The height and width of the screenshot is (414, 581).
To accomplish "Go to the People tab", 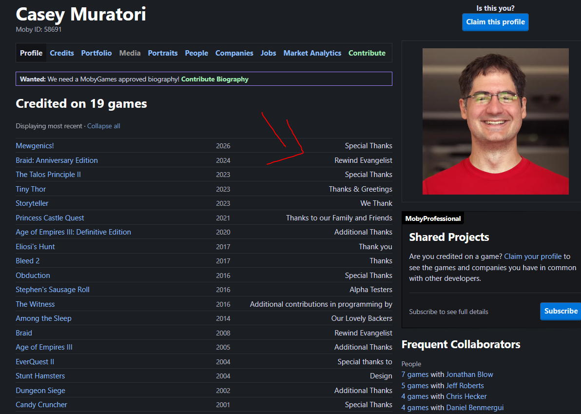I will pyautogui.click(x=196, y=53).
